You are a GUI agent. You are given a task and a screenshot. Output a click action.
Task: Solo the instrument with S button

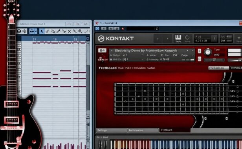coord(200,51)
